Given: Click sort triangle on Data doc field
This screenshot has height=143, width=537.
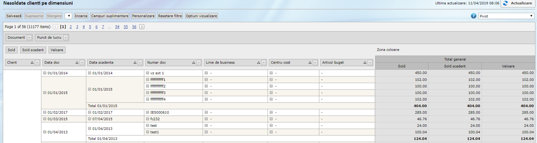Looking at the screenshot, I should pyautogui.click(x=77, y=63).
